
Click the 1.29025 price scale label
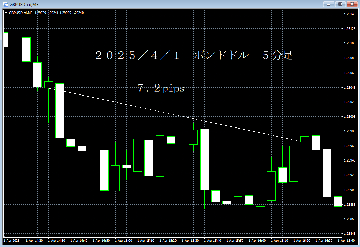click(x=350, y=102)
